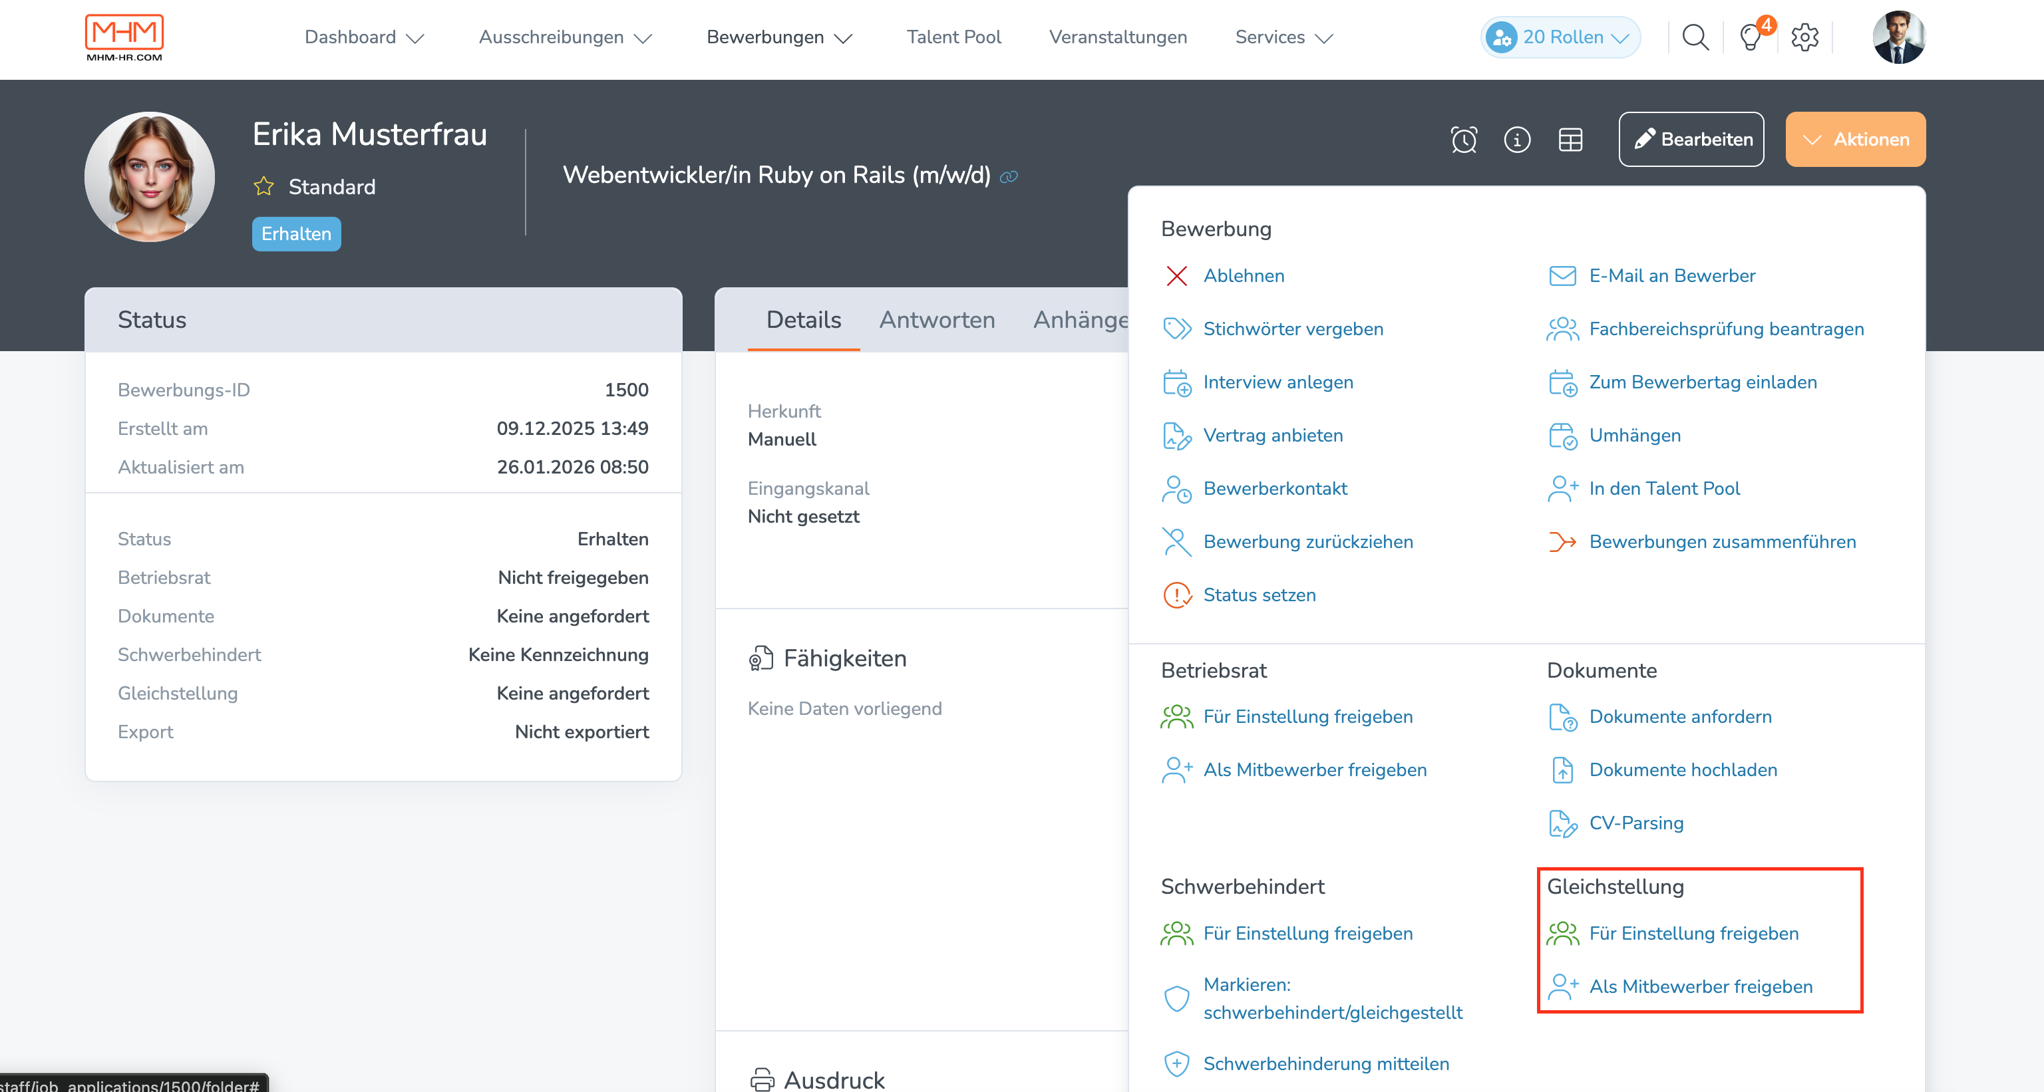Screen dimensions: 2044x1092
Task: Click the alarm clock reminder icon
Action: tap(1463, 140)
